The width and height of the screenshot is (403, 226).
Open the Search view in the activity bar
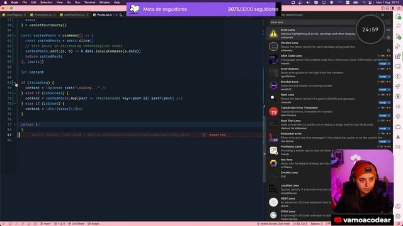398,26
